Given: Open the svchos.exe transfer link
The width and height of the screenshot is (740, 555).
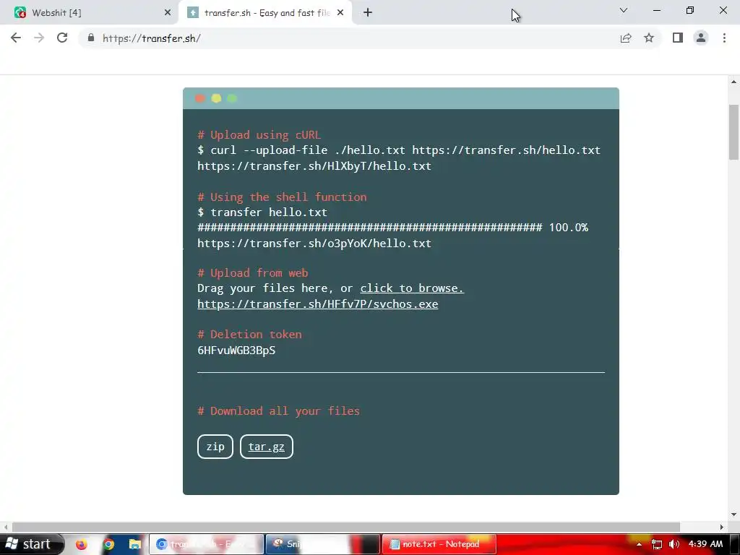Looking at the screenshot, I should tap(318, 304).
